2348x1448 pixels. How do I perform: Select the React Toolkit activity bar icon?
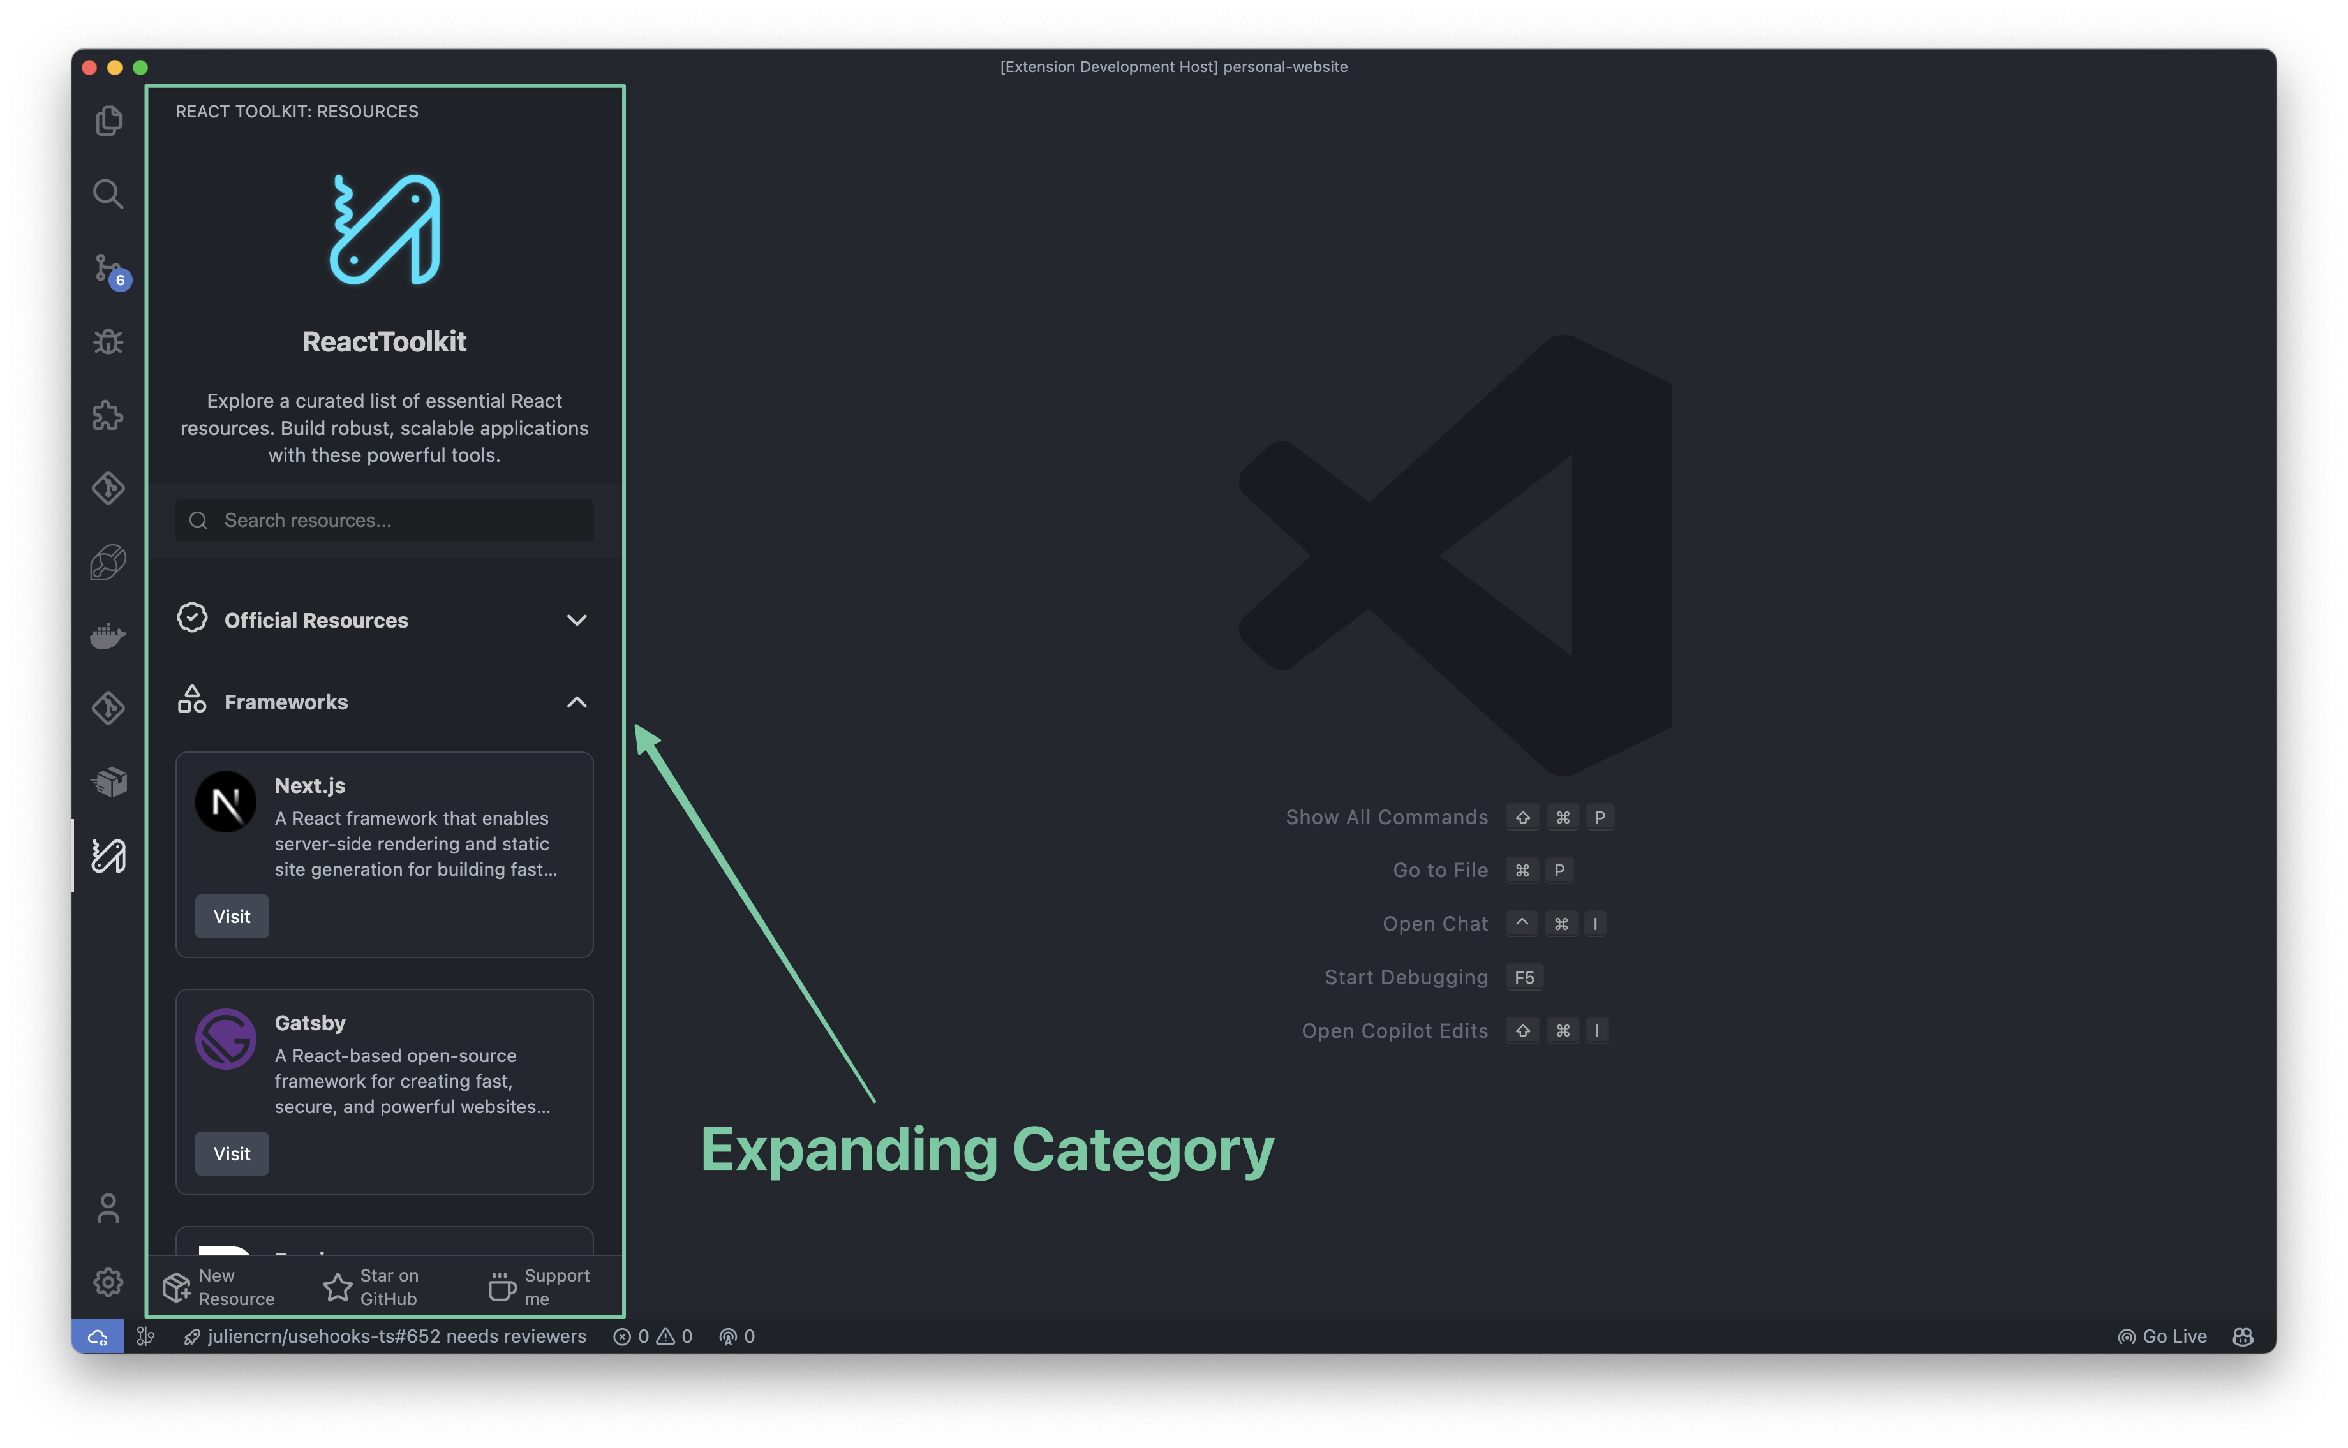tap(108, 855)
